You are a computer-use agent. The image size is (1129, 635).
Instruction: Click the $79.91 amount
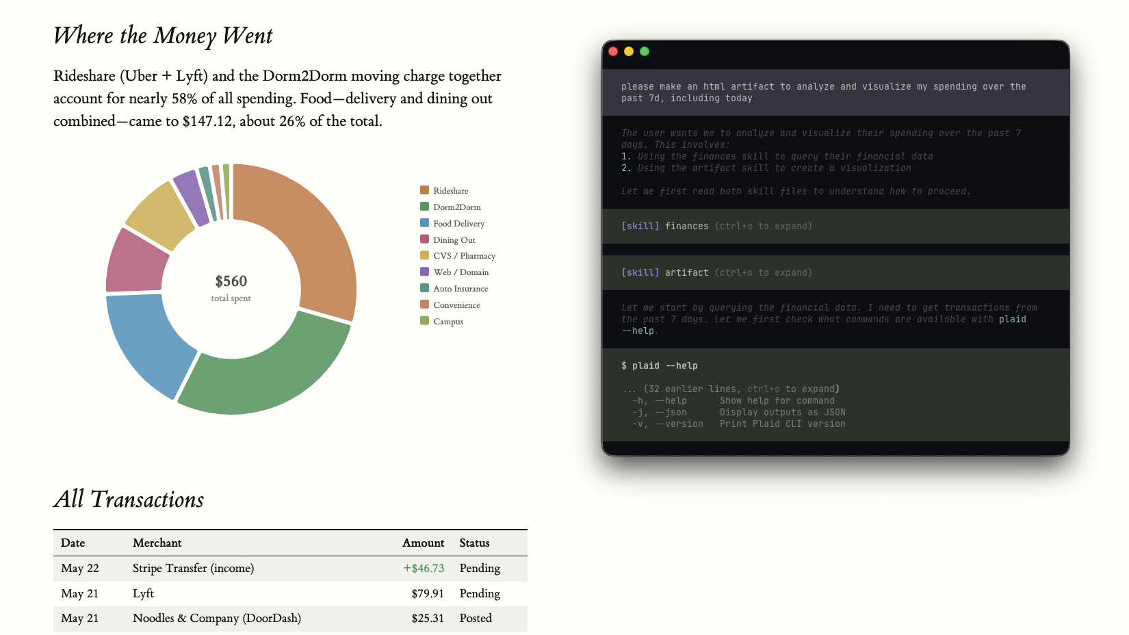428,593
